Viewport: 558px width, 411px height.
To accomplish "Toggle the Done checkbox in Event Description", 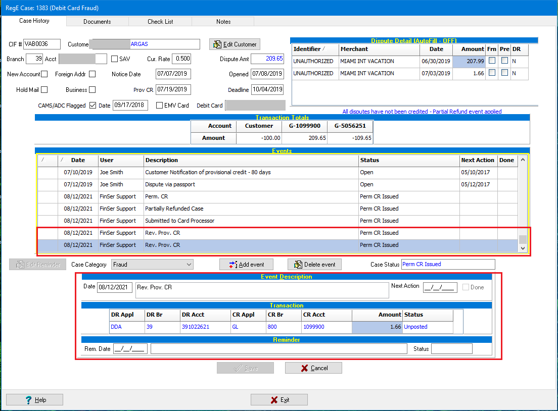I will point(466,287).
